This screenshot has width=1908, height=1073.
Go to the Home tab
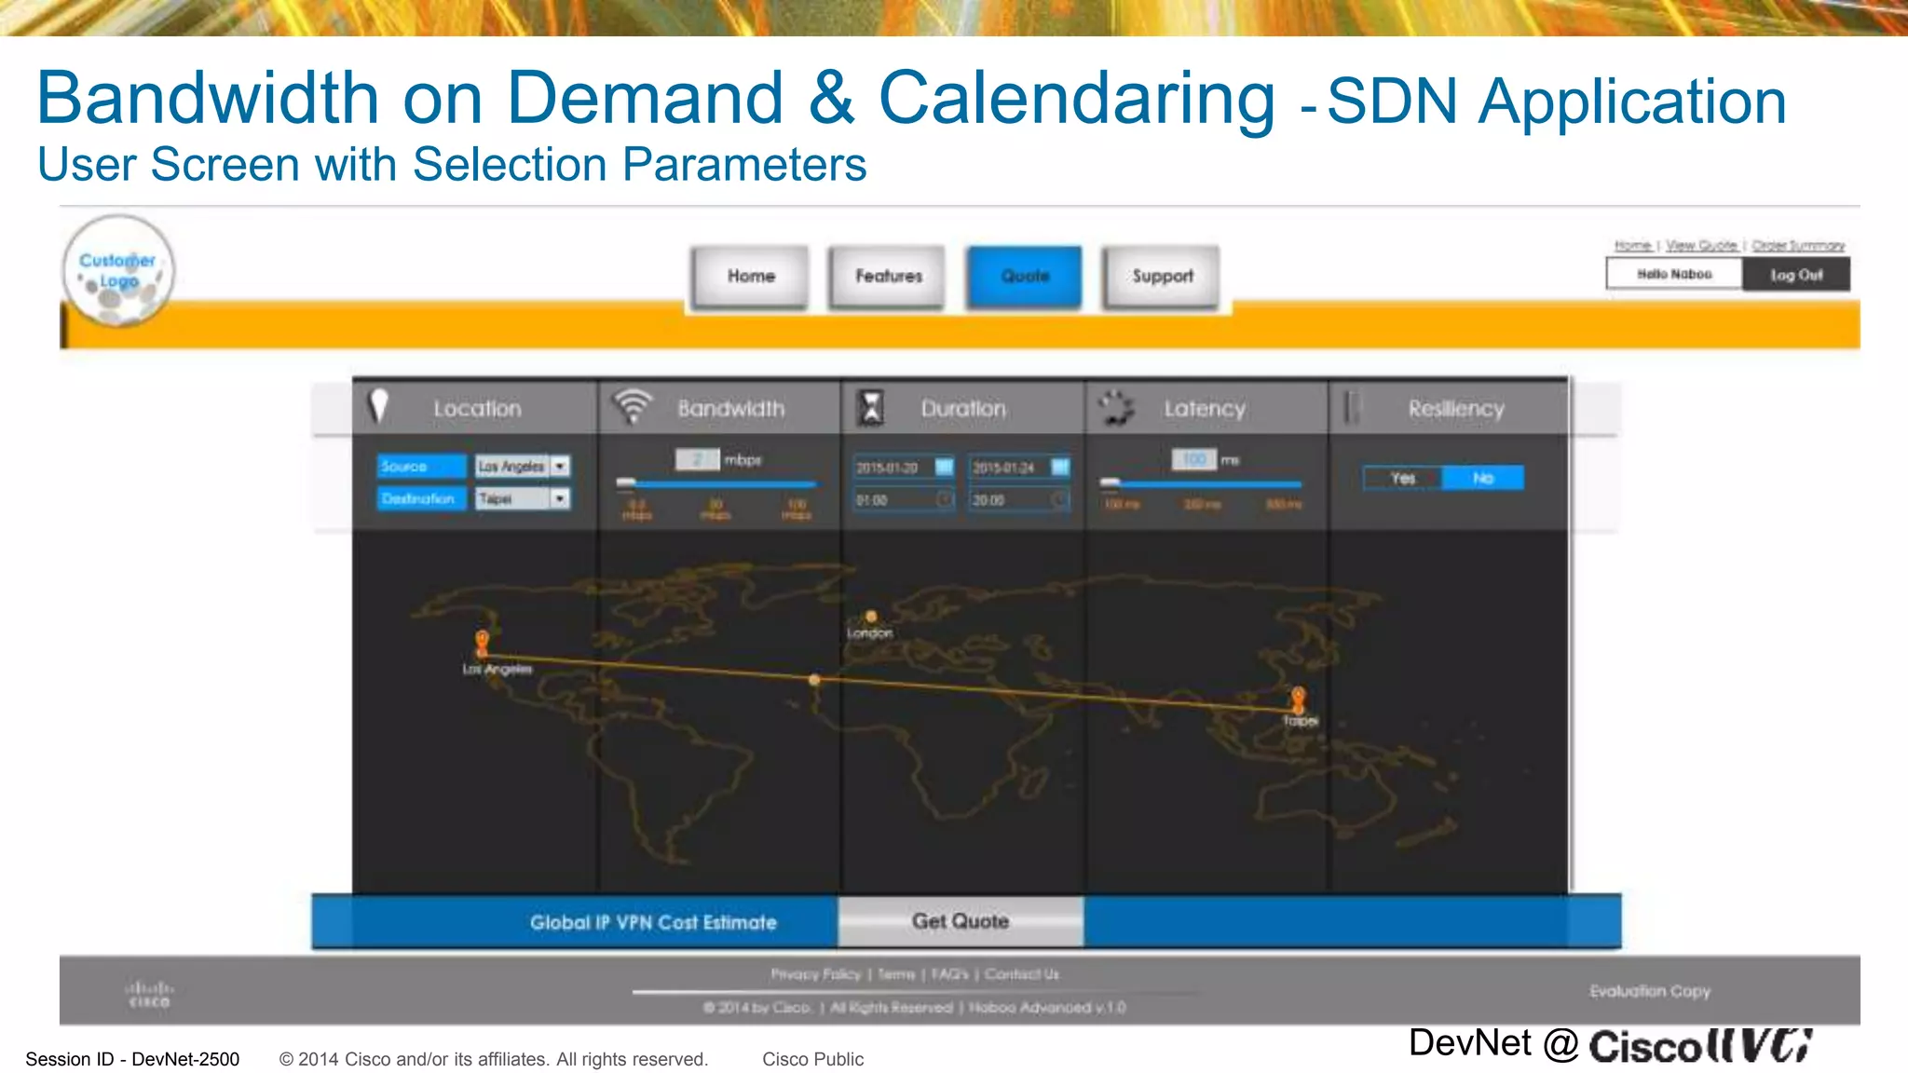click(751, 277)
